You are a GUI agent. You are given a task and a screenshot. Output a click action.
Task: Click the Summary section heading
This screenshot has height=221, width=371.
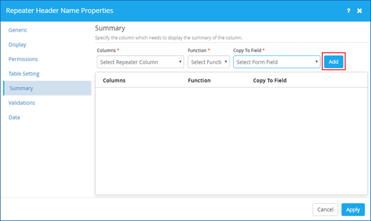tap(110, 28)
